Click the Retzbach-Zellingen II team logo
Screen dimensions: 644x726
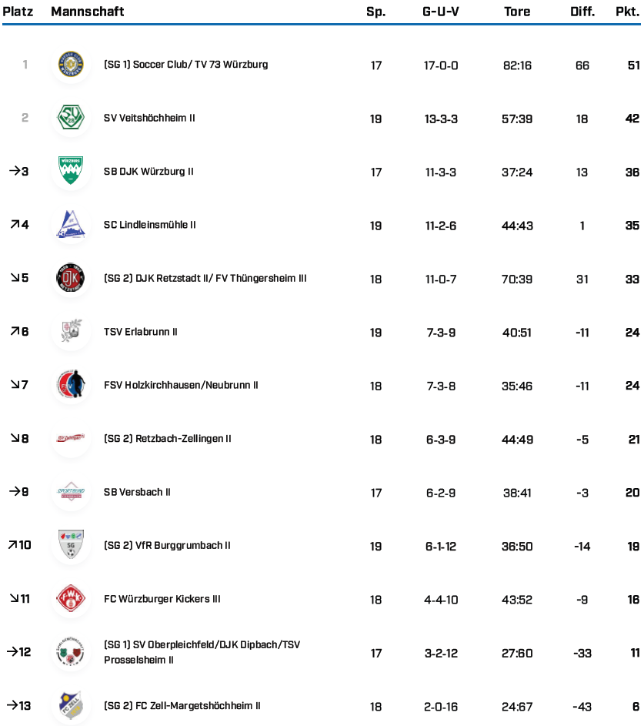pyautogui.click(x=71, y=439)
